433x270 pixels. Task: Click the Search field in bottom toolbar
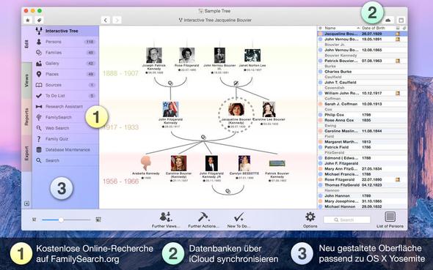[347, 220]
